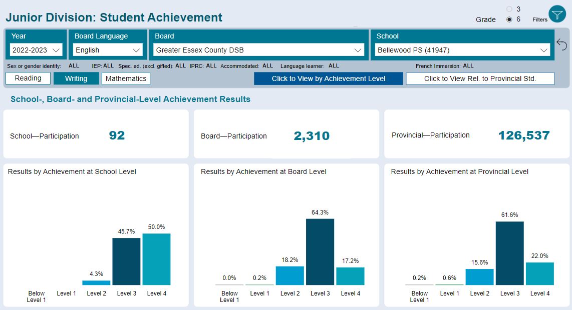This screenshot has height=310, width=572.
Task: Click the Board—Participation label
Action: [234, 136]
